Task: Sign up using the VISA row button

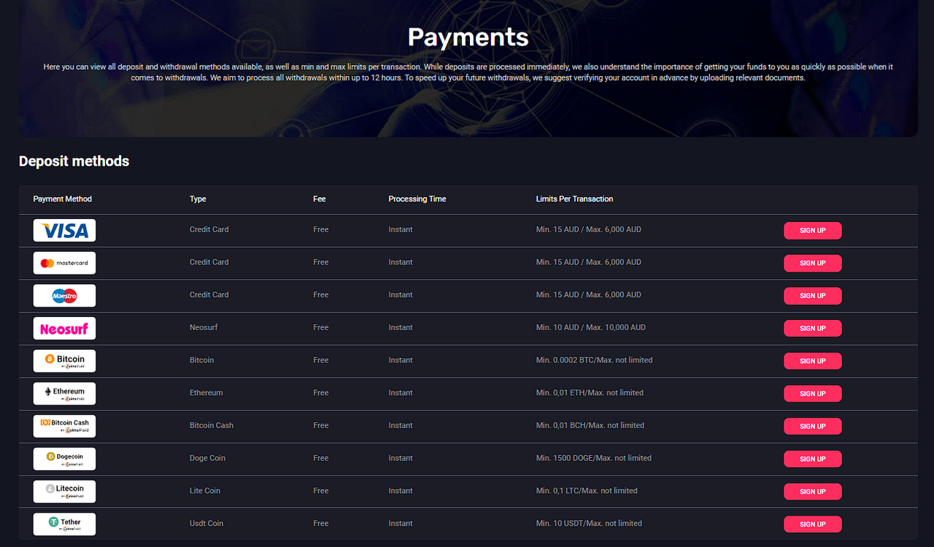Action: 812,230
